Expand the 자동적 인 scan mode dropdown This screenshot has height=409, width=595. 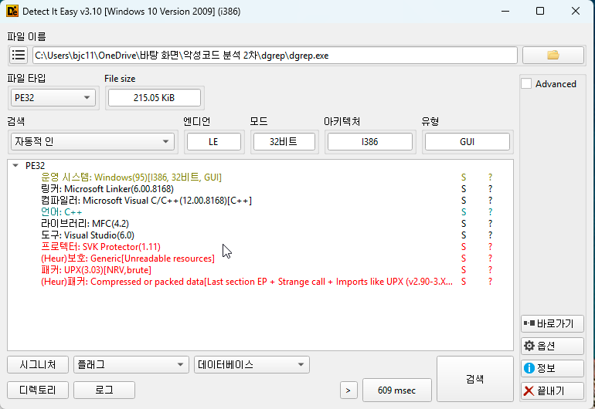pyautogui.click(x=91, y=142)
